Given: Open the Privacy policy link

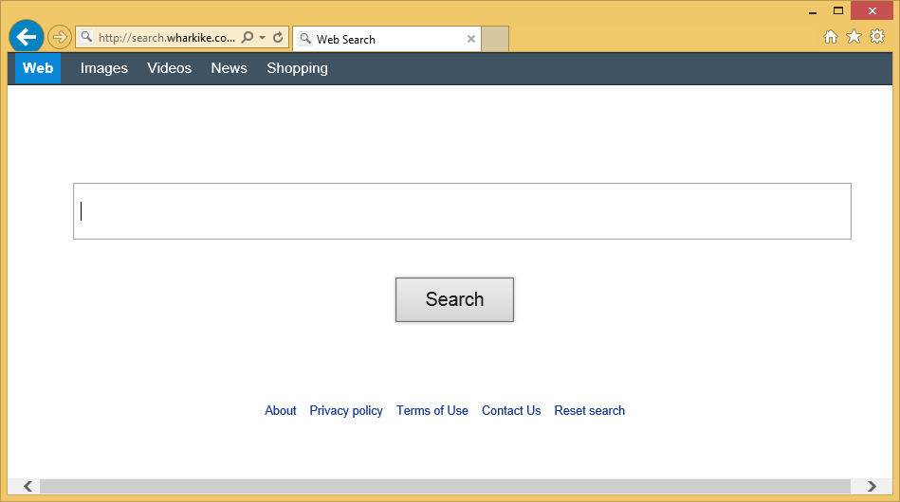Looking at the screenshot, I should (346, 410).
